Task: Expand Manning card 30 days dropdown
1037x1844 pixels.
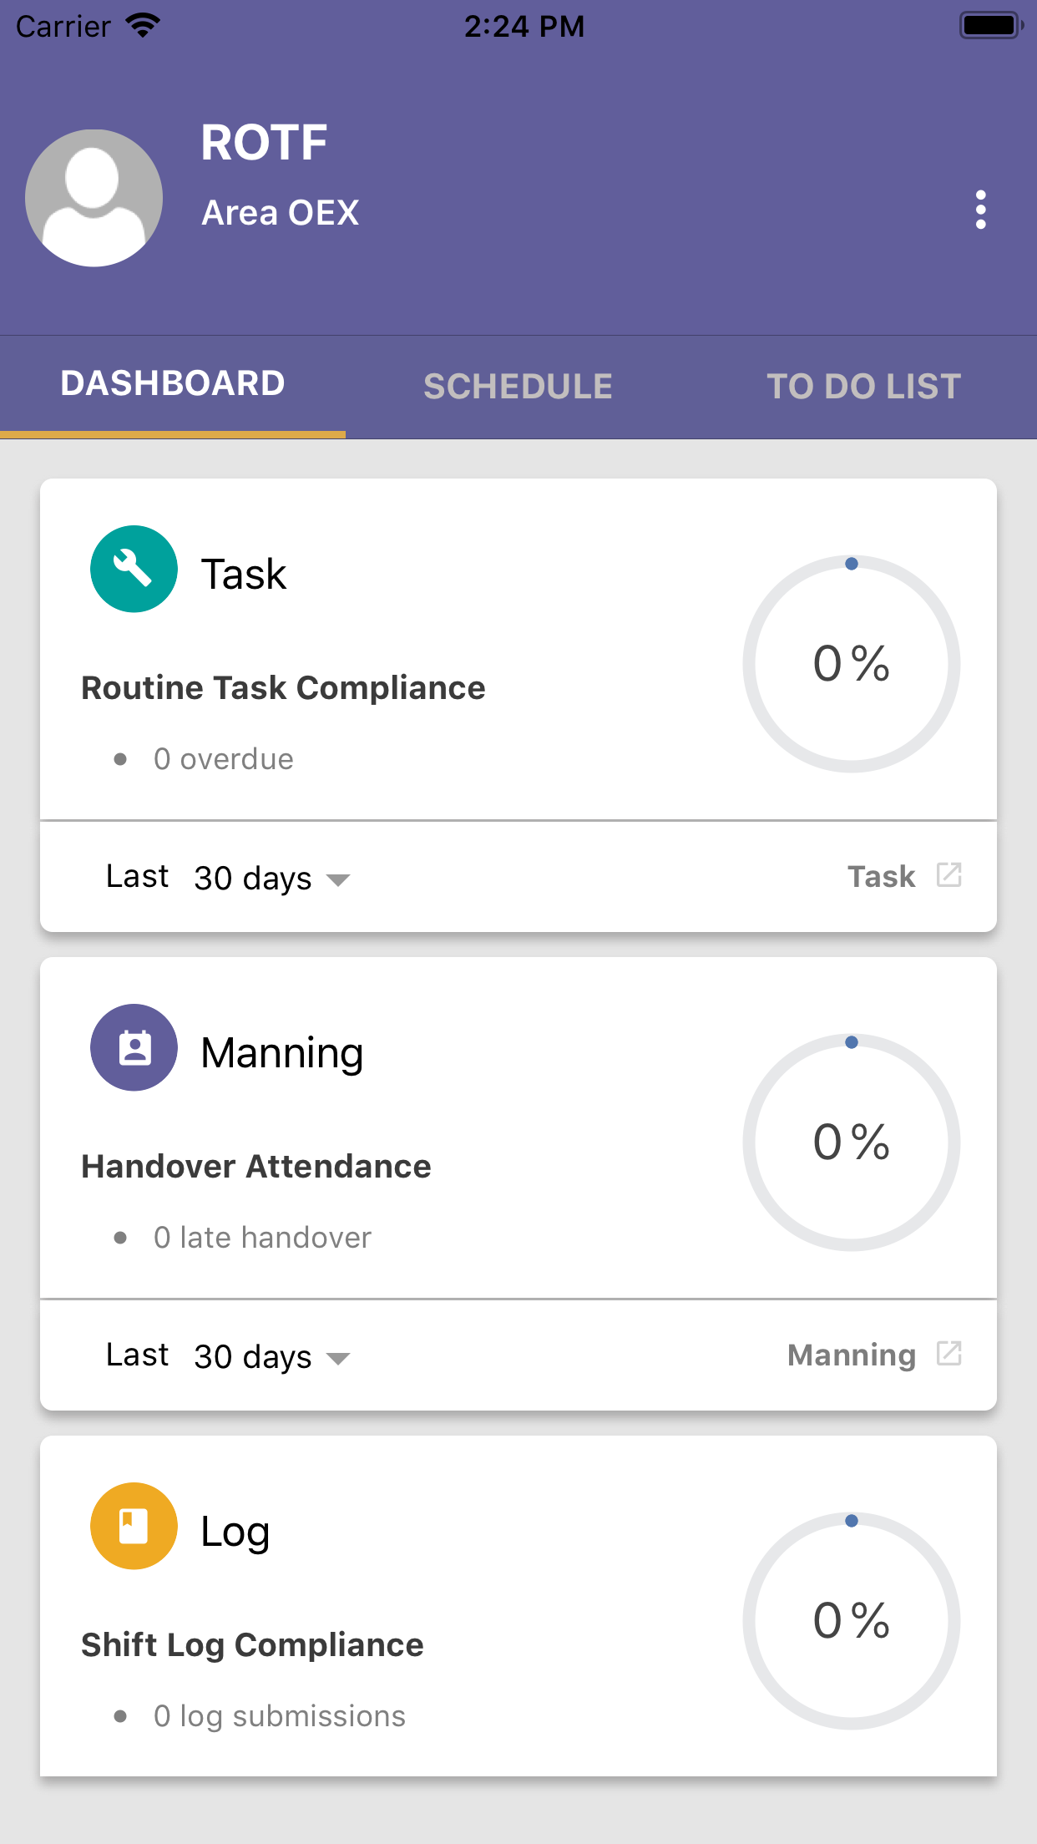Action: [272, 1357]
